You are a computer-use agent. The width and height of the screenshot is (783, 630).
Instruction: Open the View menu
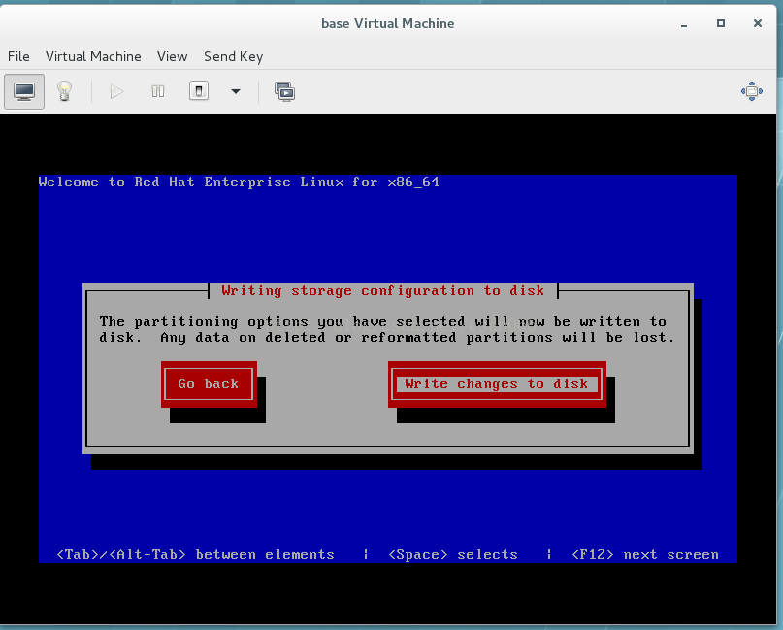tap(173, 56)
